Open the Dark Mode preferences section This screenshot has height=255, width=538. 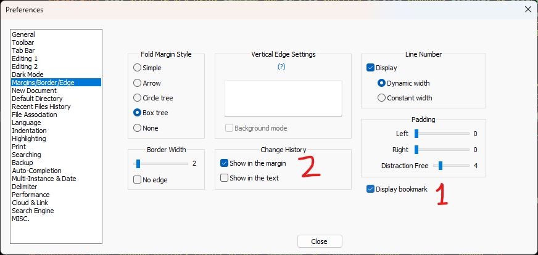pyautogui.click(x=28, y=75)
